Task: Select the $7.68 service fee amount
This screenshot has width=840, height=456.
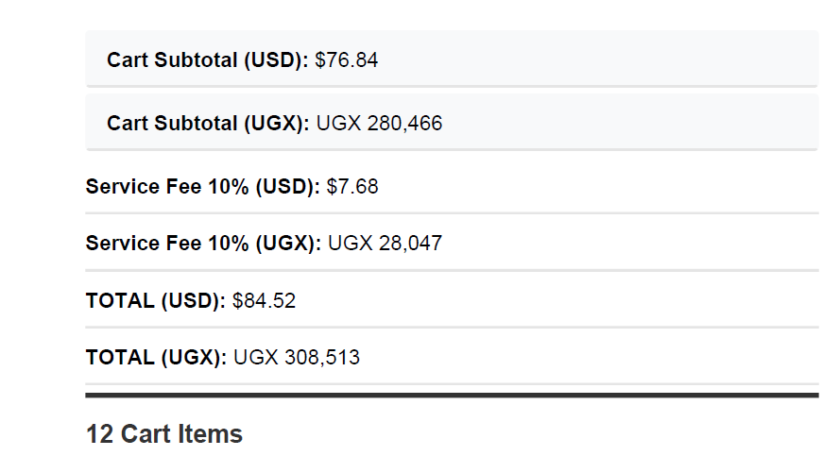Action: point(352,187)
